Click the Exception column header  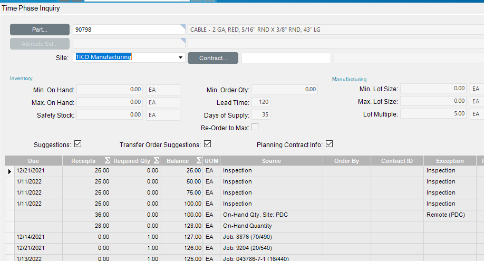coord(450,161)
